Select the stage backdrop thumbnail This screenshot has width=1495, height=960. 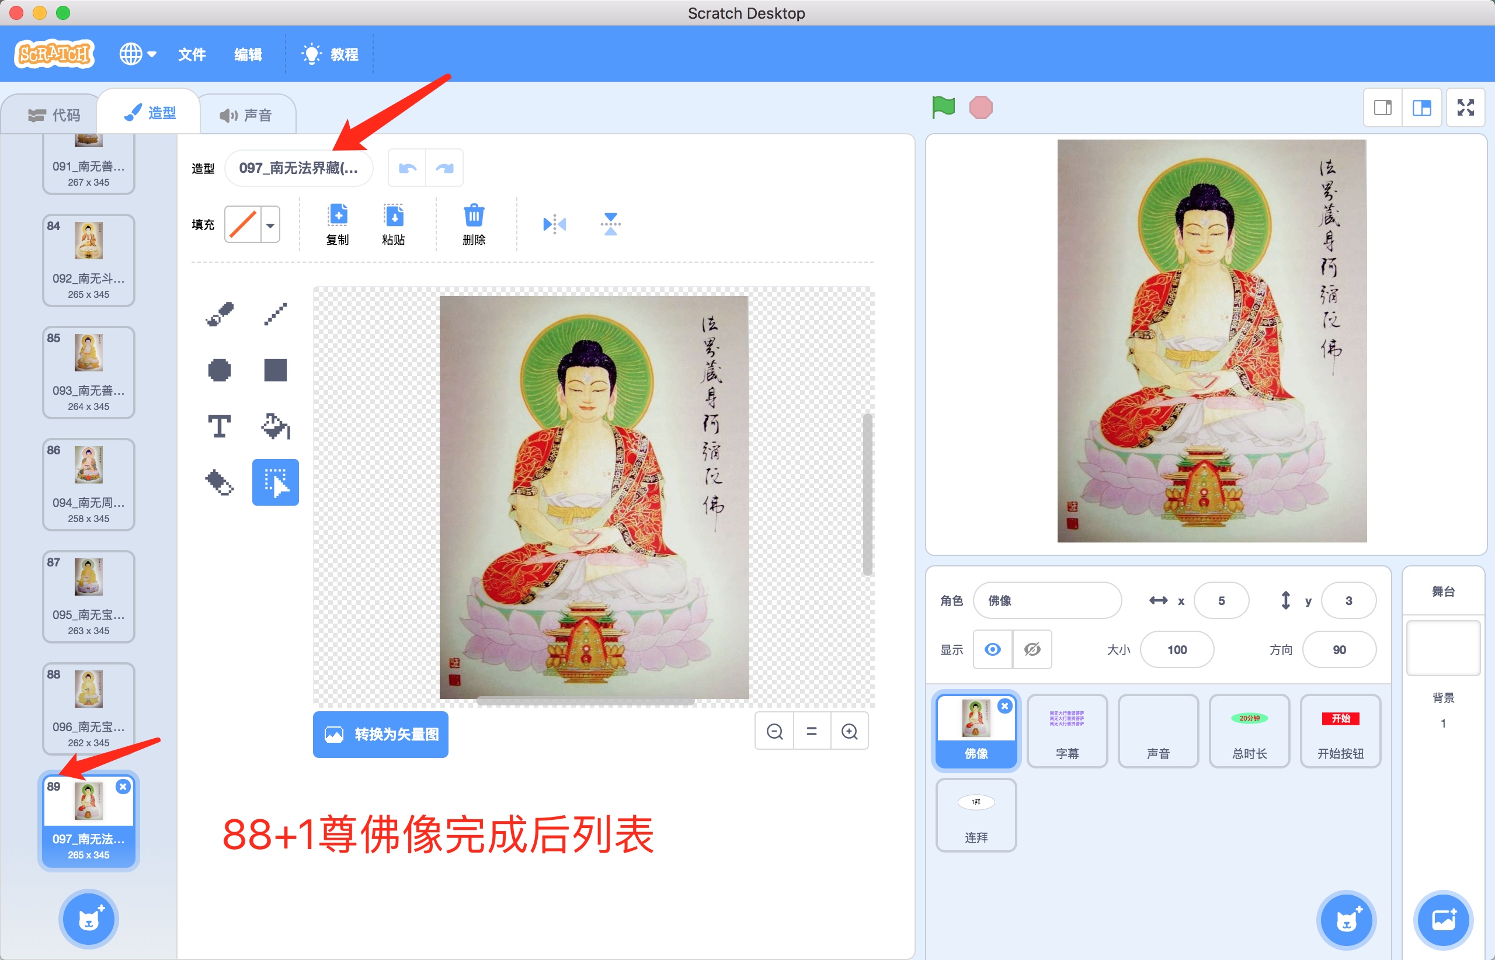coord(1443,648)
